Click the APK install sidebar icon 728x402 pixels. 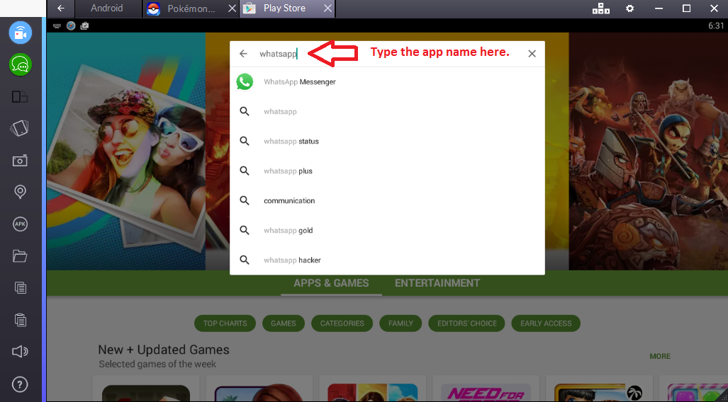pos(20,224)
